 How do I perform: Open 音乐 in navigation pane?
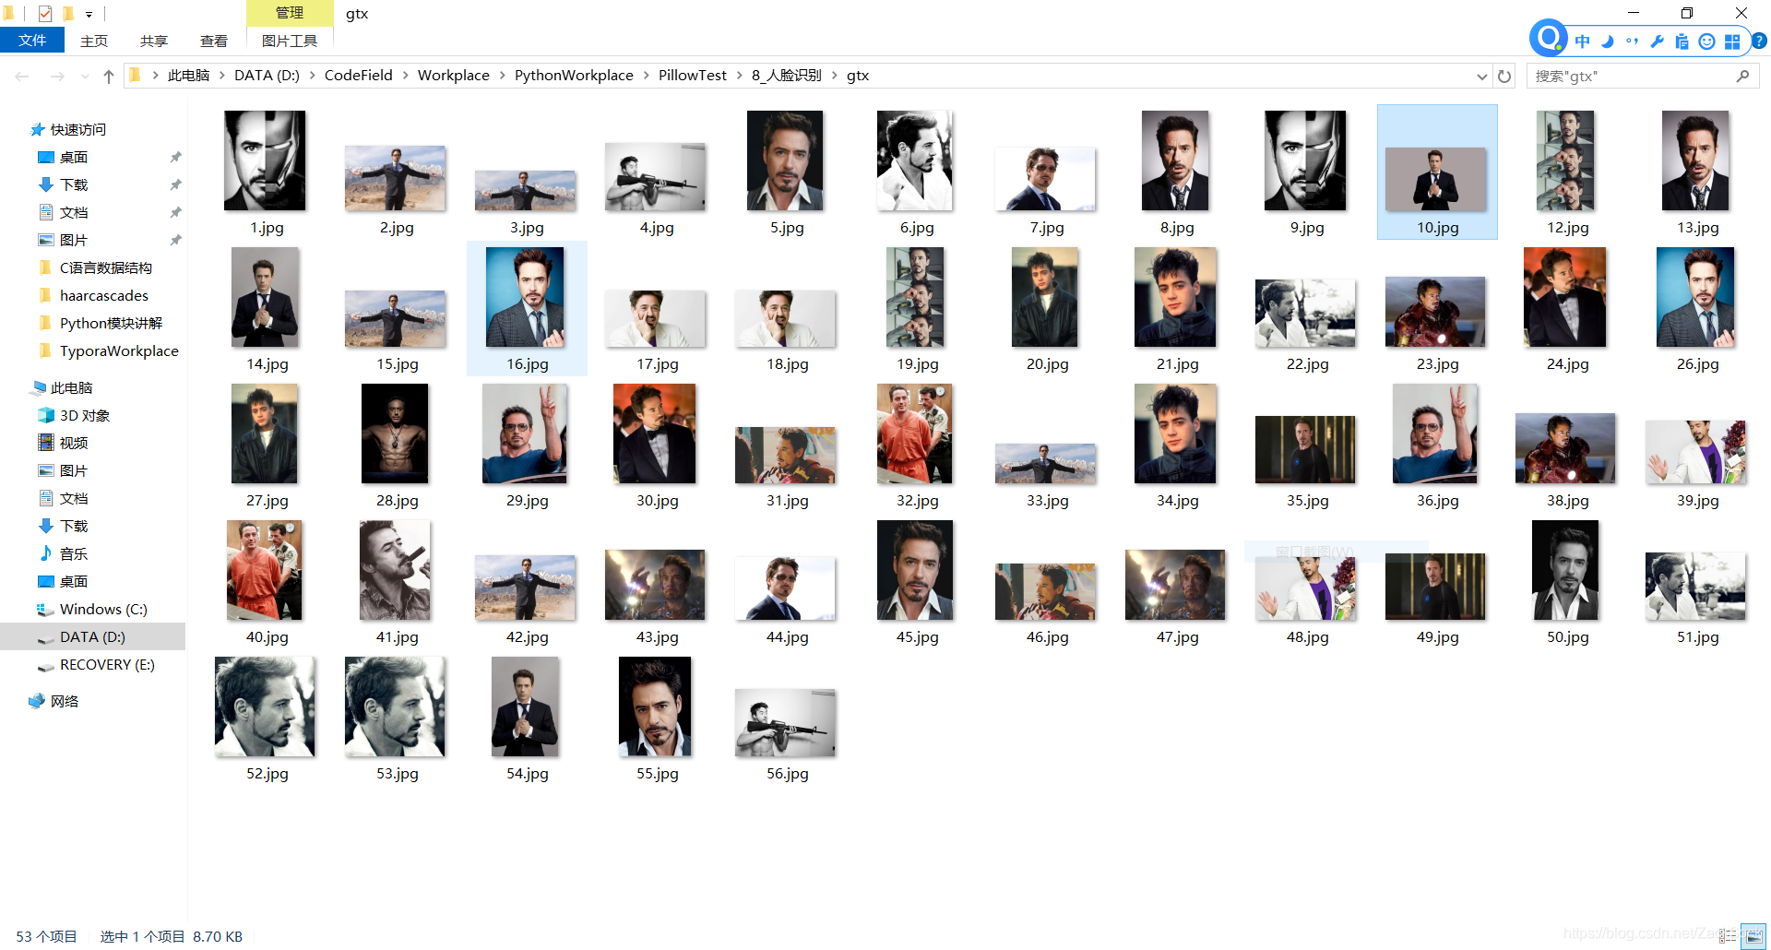pos(74,554)
